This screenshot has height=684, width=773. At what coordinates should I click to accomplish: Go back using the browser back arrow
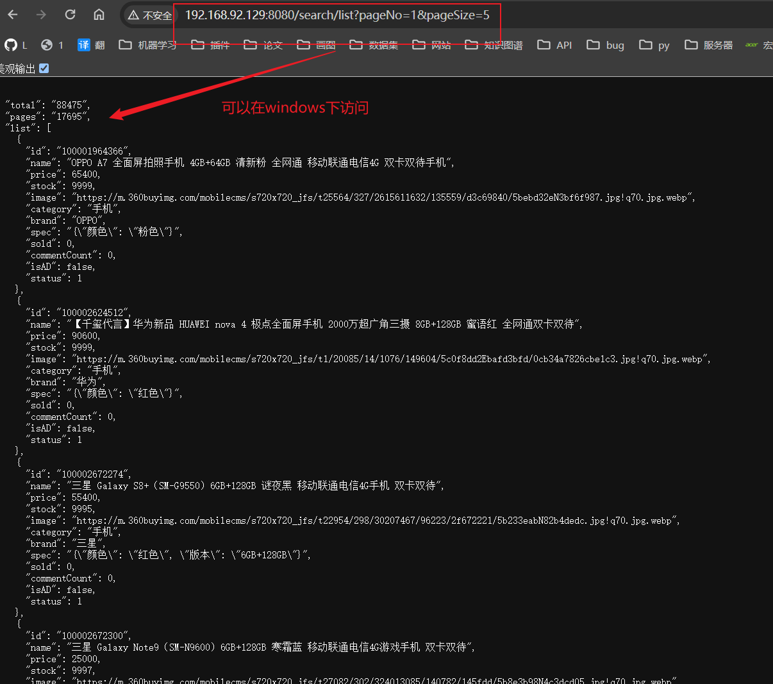point(13,15)
